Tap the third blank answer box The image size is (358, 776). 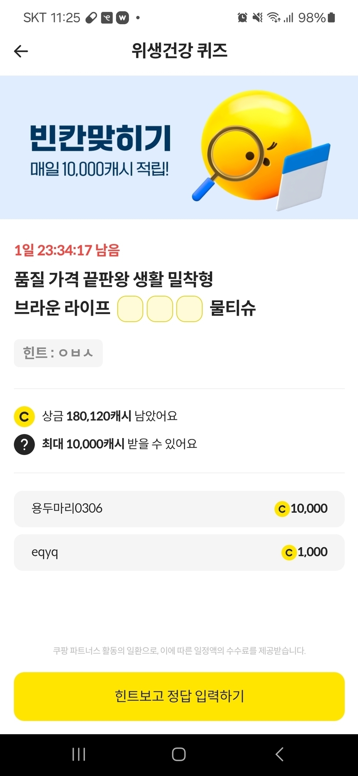(190, 309)
